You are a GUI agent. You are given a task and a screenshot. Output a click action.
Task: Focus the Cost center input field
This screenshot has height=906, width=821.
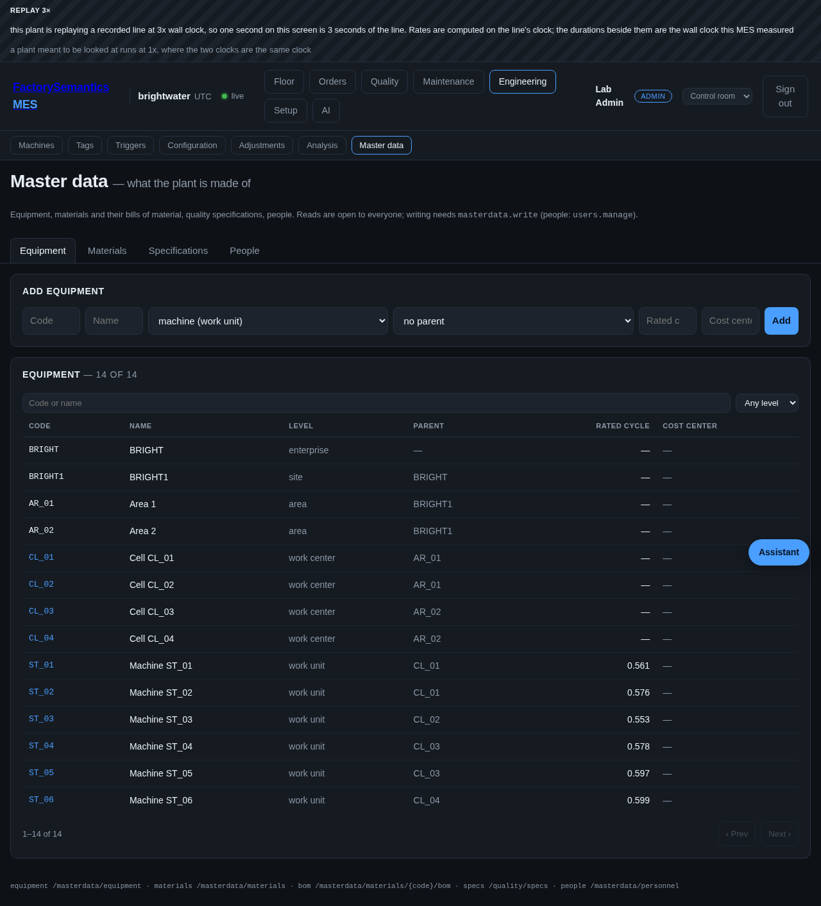(x=731, y=321)
